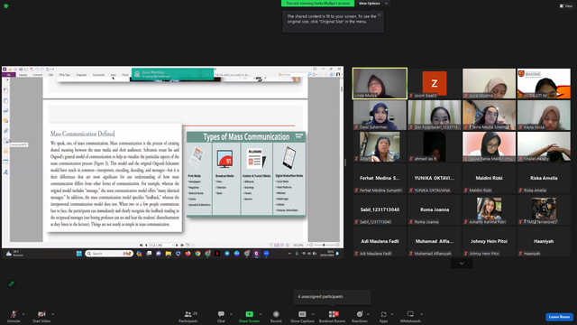Open the Zoom Apps icon
This screenshot has width=577, height=325.
tap(383, 314)
